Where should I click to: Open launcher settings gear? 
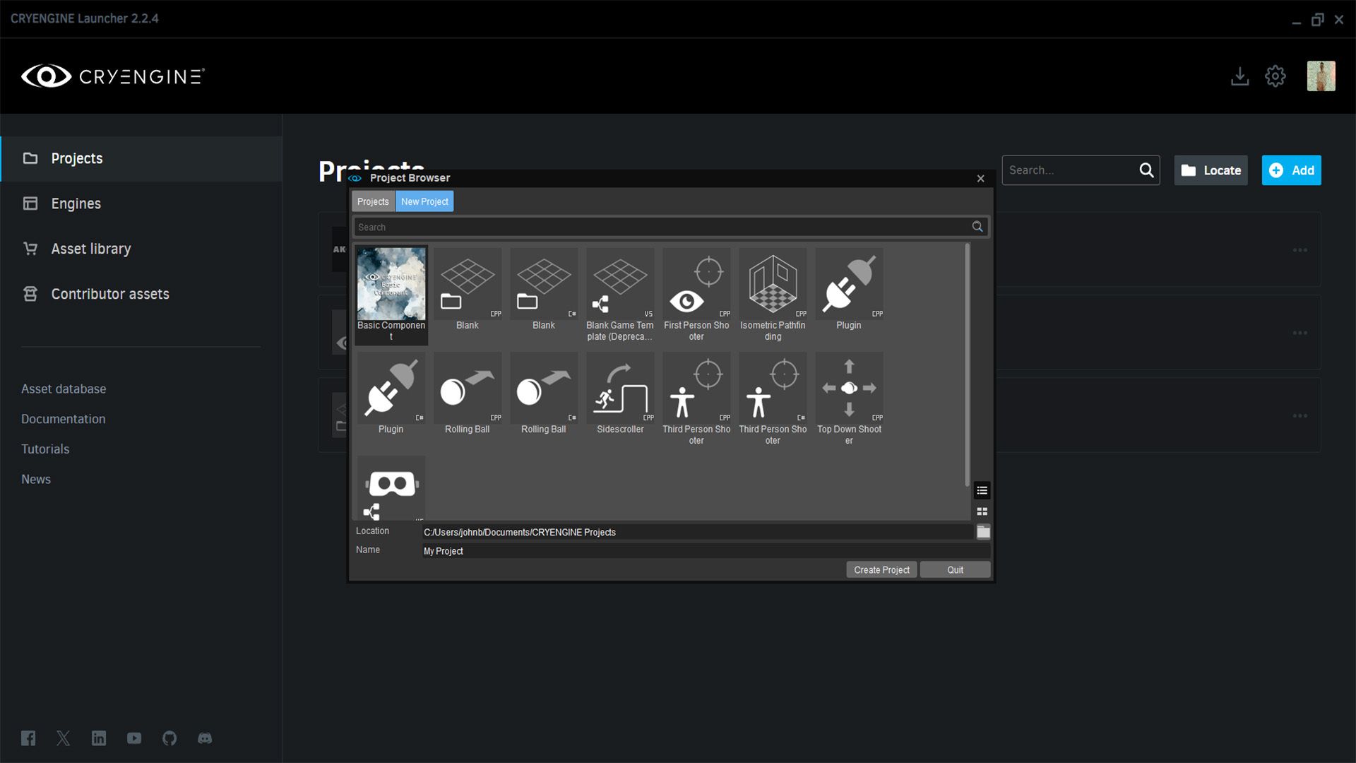(1275, 76)
